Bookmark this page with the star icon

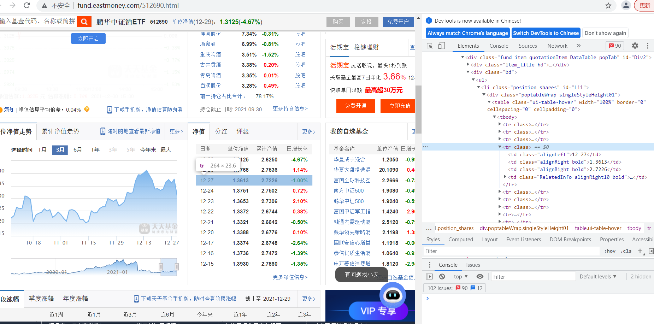click(608, 6)
